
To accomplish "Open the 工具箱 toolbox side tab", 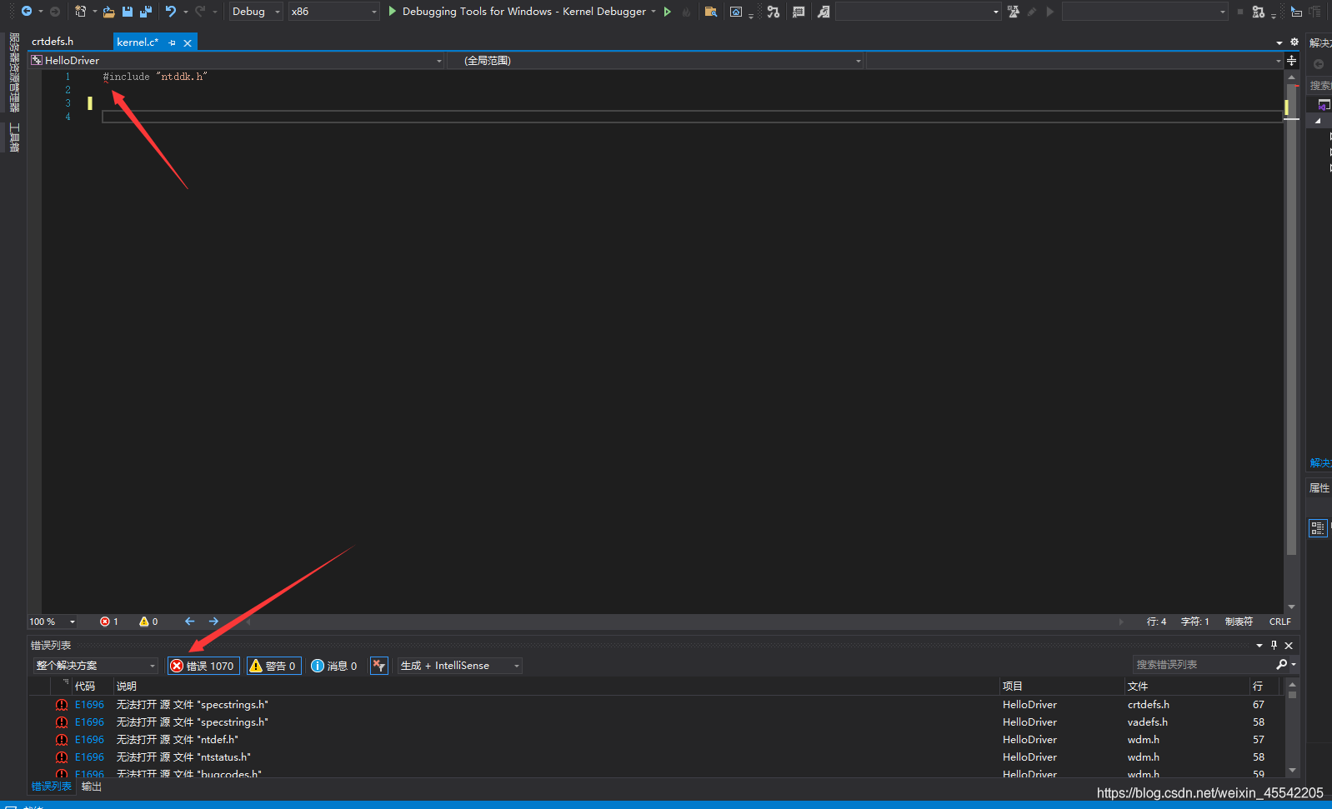I will pos(14,137).
